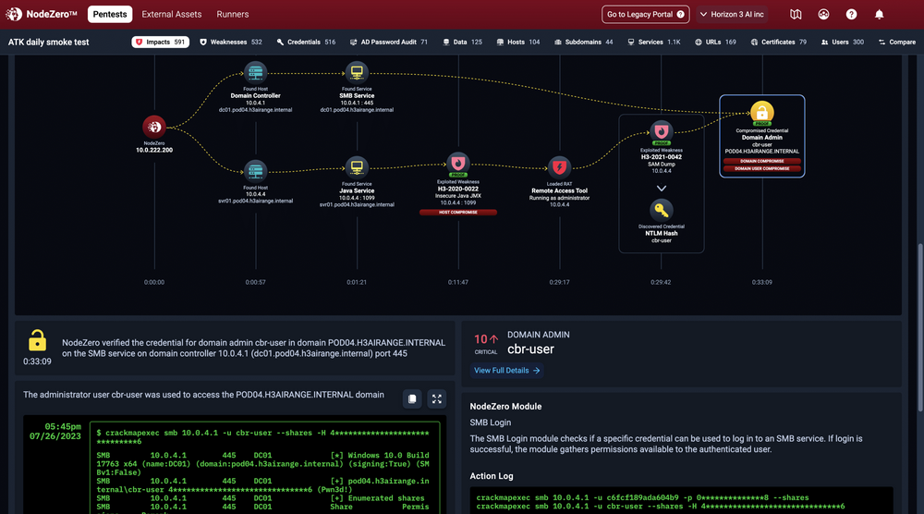Open the View Full Details link
This screenshot has width=924, height=514.
pos(507,371)
